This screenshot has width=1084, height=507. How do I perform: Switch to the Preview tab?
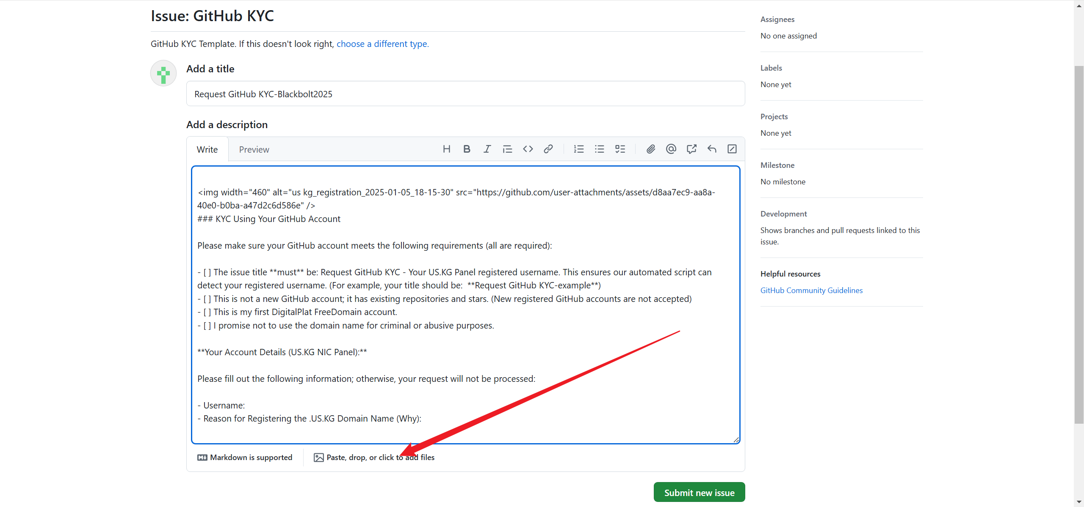click(254, 149)
